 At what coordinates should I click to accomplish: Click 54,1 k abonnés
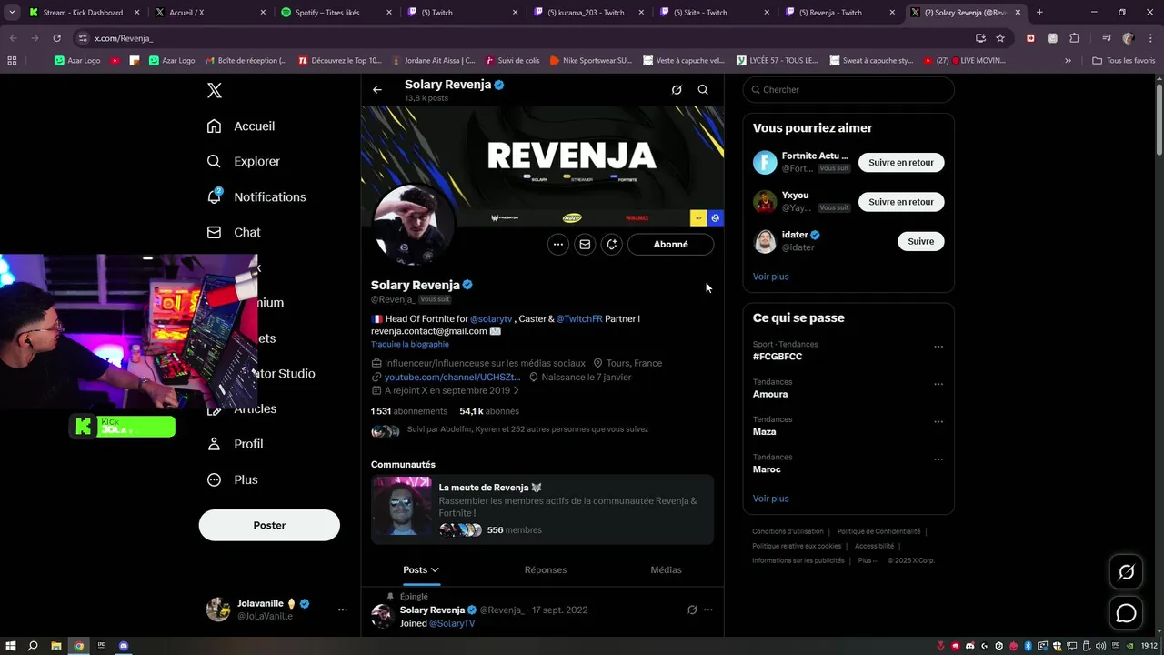pos(489,411)
